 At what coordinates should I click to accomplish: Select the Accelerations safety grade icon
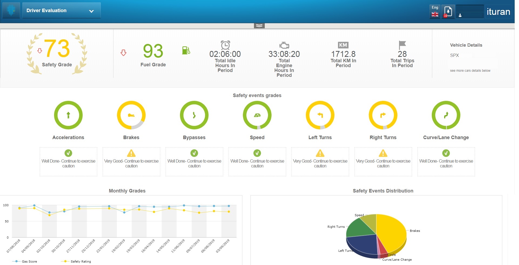click(68, 115)
